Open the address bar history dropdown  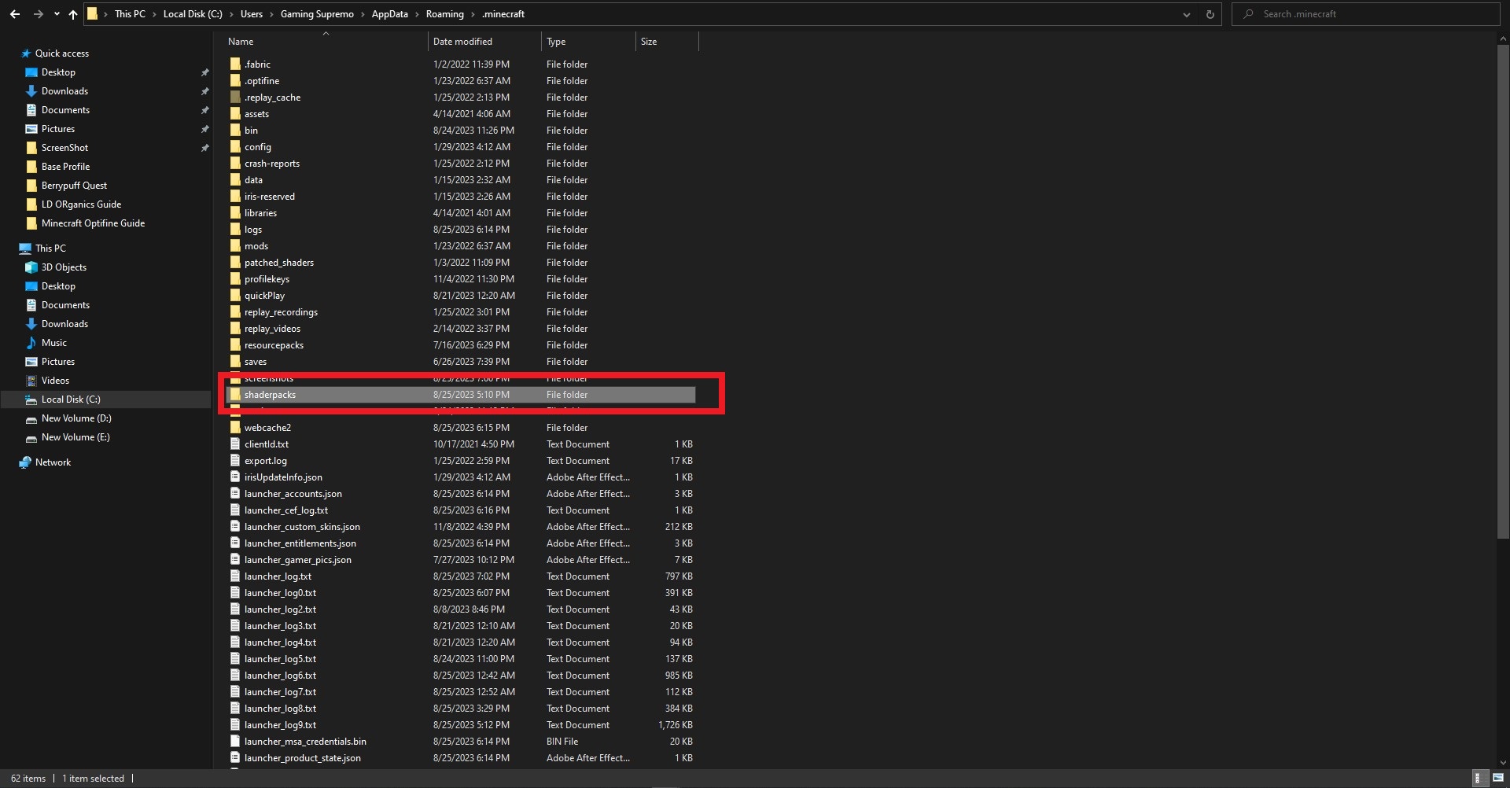[1186, 14]
